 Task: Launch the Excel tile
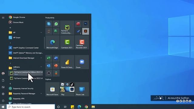point(49,58)
